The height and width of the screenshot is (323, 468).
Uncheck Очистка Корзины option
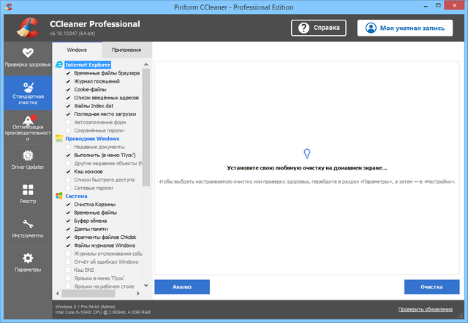click(x=68, y=204)
